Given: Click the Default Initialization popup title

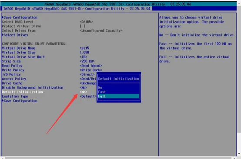Looking at the screenshot, I should [118, 79].
